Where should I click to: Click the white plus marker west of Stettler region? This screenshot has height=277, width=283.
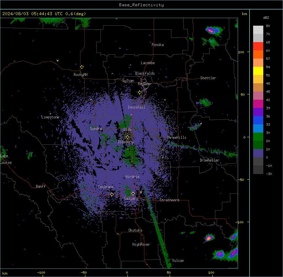pyautogui.click(x=201, y=123)
